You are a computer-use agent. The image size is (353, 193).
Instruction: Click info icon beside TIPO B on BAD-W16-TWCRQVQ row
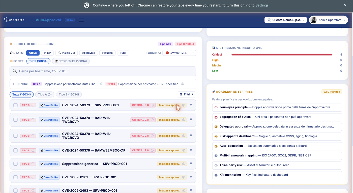(33, 136)
